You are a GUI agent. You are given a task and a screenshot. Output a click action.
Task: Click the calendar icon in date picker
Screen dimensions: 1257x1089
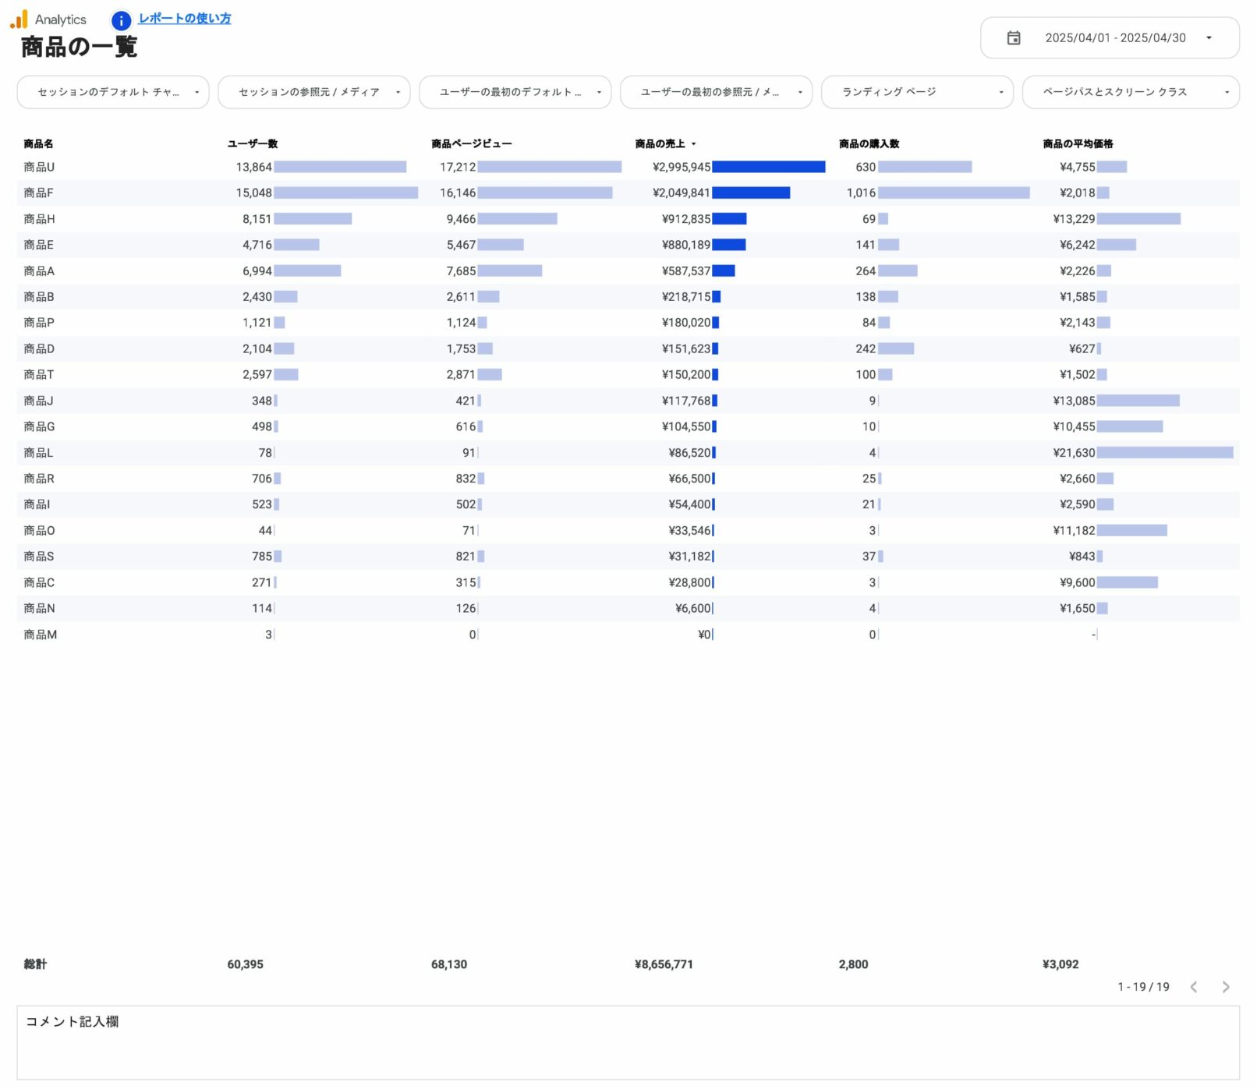(1013, 38)
